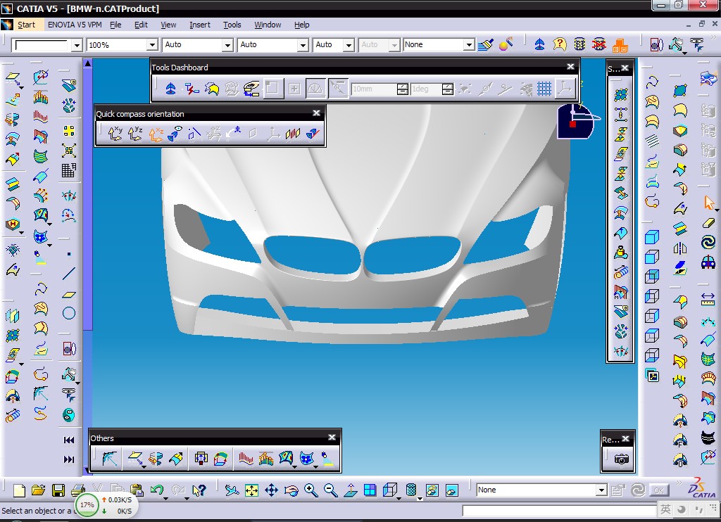Click the car icon in right toolbar

pos(708,262)
